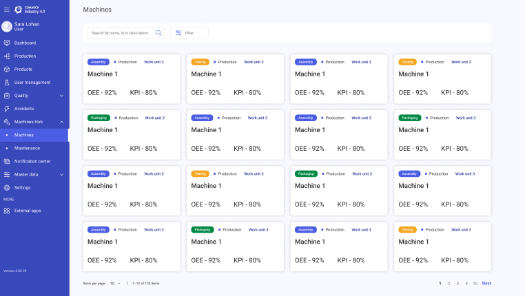The image size is (525, 296).
Task: Collapse the Machines Hub chevron
Action: click(x=61, y=122)
